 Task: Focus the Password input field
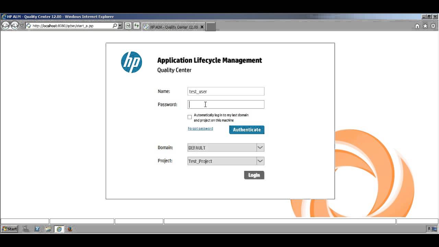point(226,104)
